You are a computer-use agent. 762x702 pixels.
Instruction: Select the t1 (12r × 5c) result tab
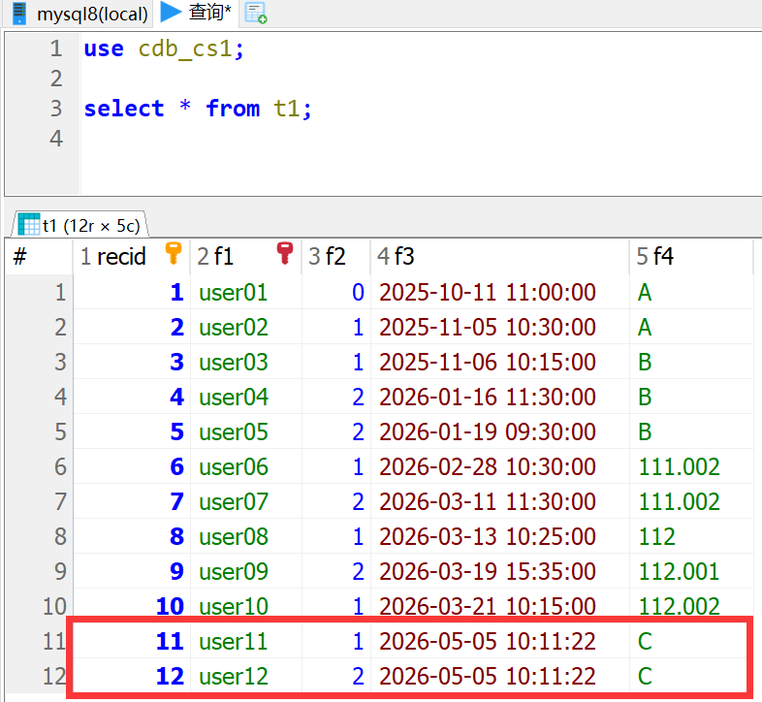pos(79,226)
